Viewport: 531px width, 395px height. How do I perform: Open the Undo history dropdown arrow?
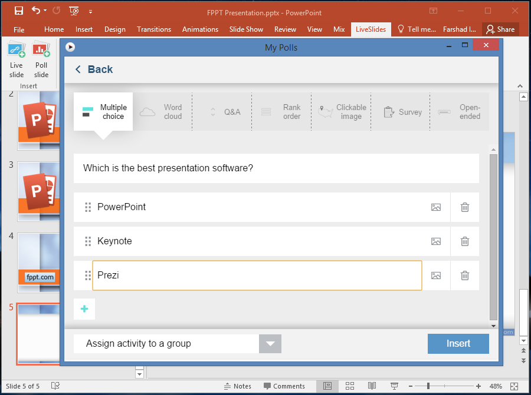46,11
